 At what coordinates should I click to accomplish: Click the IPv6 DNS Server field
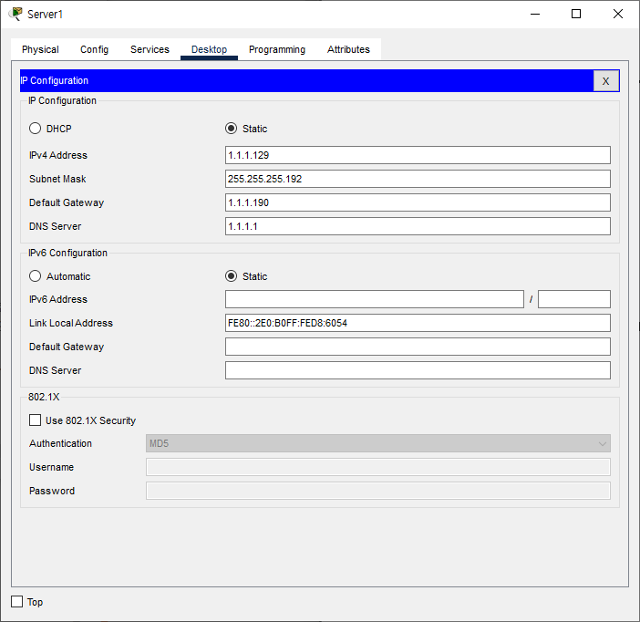418,370
